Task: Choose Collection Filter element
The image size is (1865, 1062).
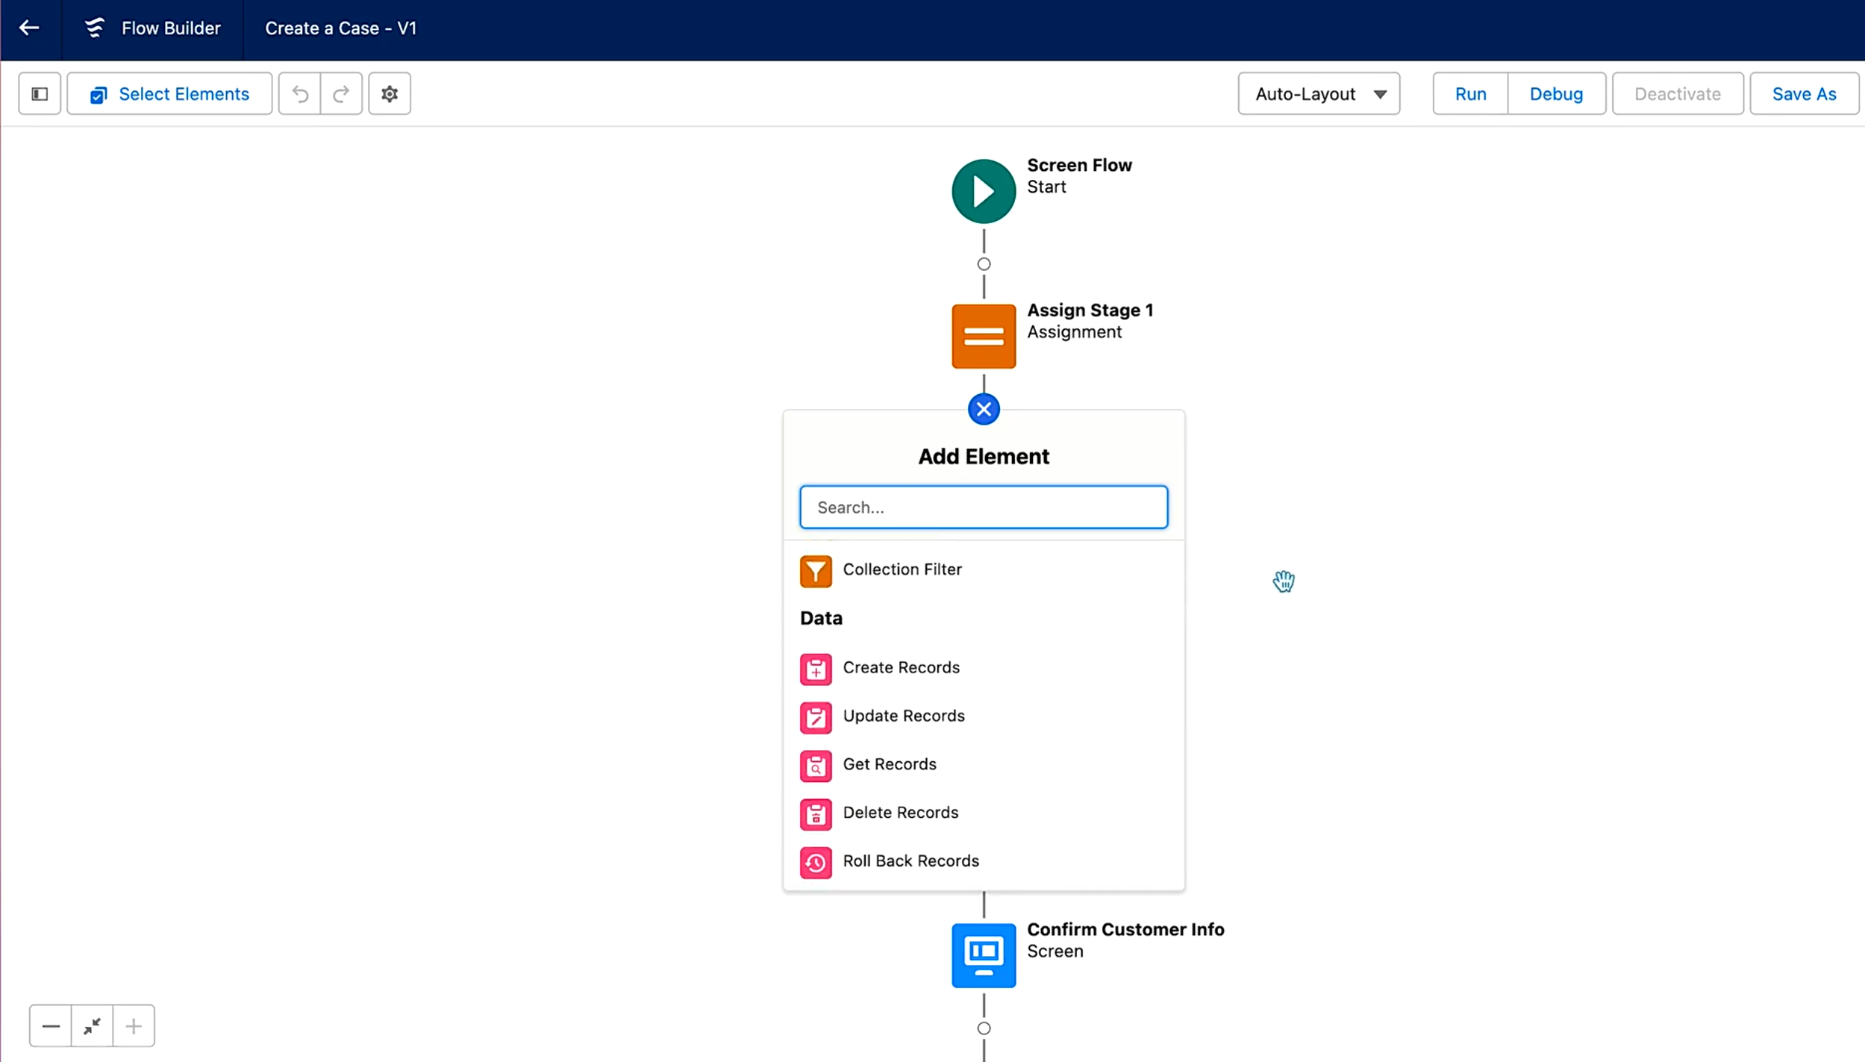Action: coord(984,570)
